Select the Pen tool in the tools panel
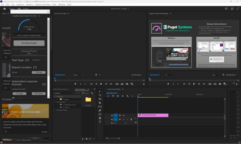This screenshot has height=144, width=241. 100,110
